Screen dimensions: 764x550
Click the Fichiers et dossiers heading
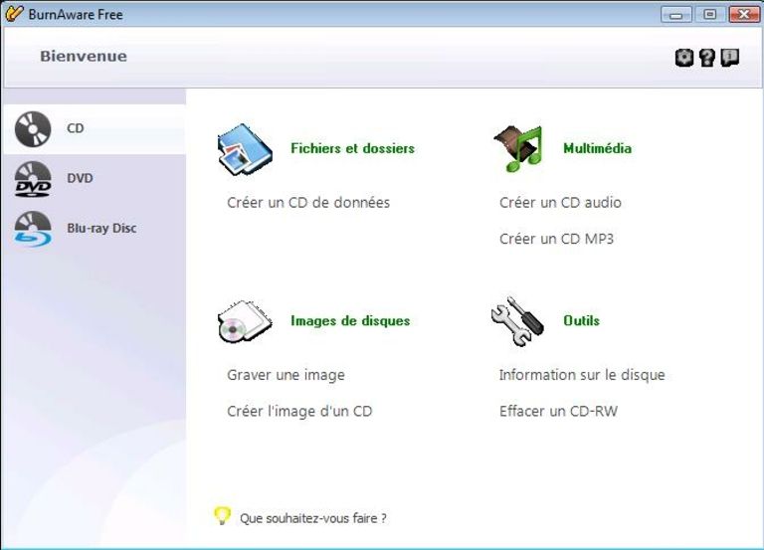[x=353, y=148]
